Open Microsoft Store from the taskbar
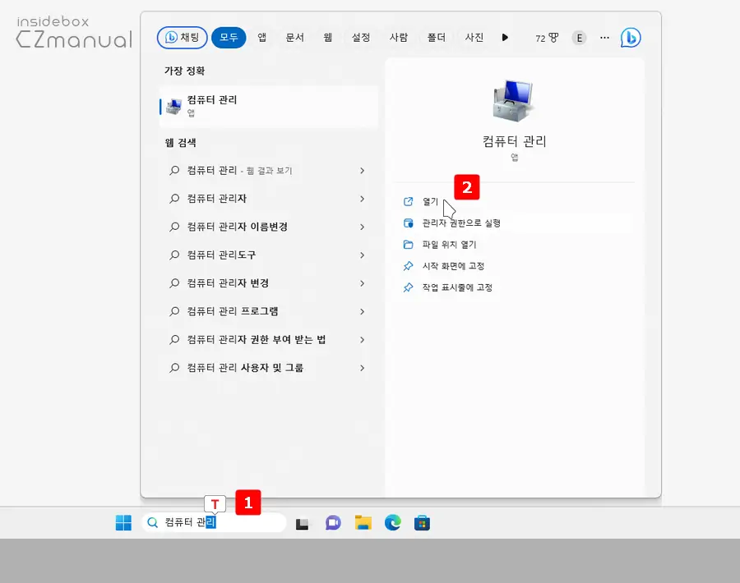Image resolution: width=740 pixels, height=583 pixels. 421,522
